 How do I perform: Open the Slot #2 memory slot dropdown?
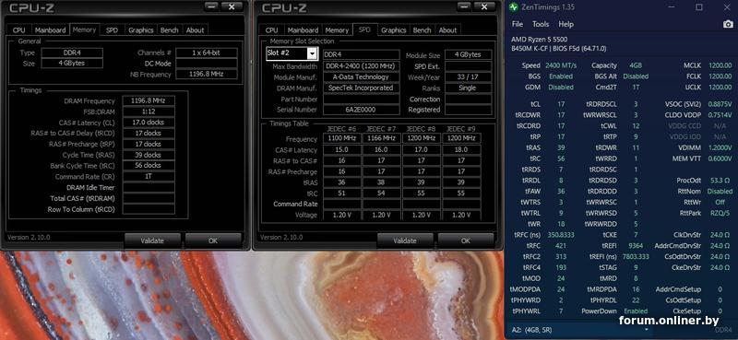[312, 54]
